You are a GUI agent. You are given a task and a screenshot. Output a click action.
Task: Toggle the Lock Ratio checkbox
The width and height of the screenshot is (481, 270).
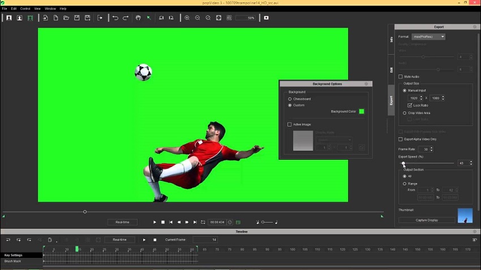(x=410, y=105)
